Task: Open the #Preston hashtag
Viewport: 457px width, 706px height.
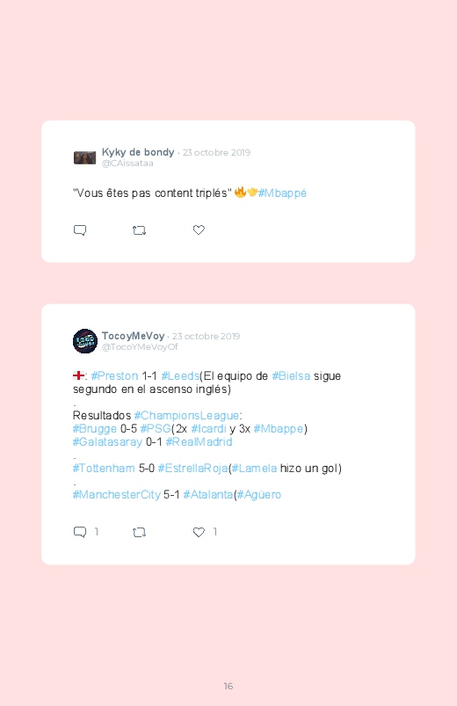Action: pos(114,376)
